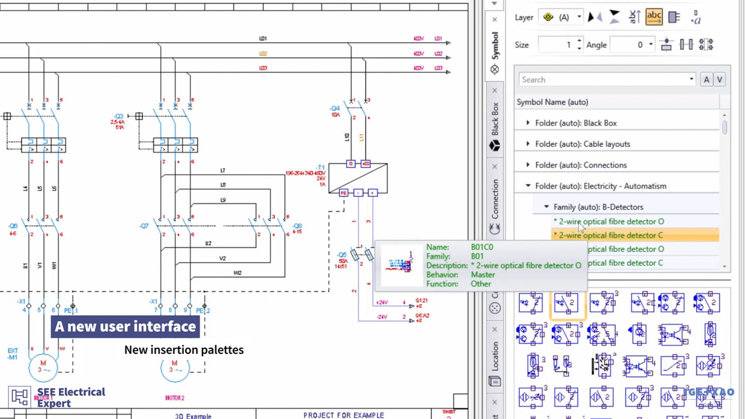Close the Connection palette tab
745x419 pixels.
[x=495, y=167]
